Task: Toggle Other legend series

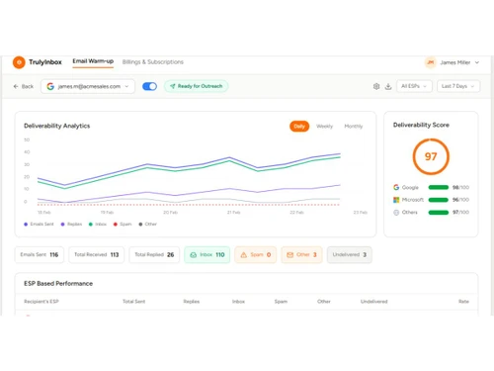Action: coord(148,225)
